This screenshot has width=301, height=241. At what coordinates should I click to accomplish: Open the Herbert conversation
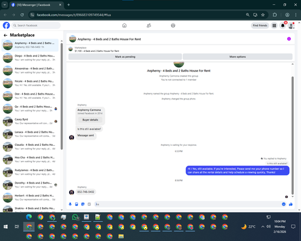(30, 198)
